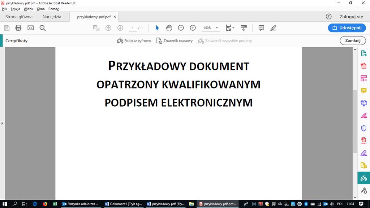This screenshot has width=370, height=208.
Task: Open Export PDF tool in right sidebar
Action: click(363, 53)
